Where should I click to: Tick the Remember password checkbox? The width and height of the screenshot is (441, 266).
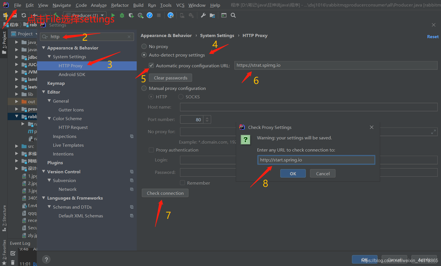click(183, 183)
